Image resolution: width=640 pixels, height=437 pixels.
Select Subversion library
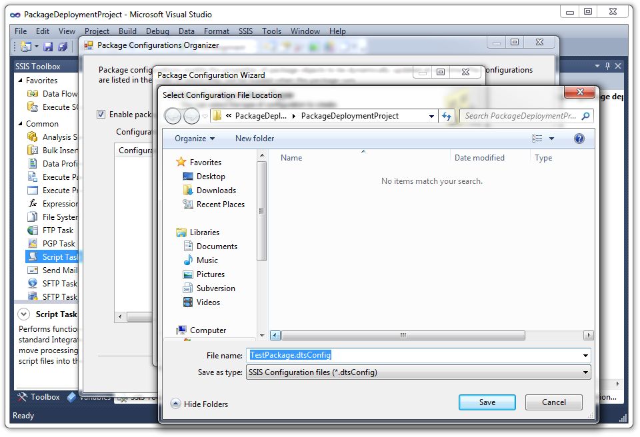pyautogui.click(x=209, y=288)
